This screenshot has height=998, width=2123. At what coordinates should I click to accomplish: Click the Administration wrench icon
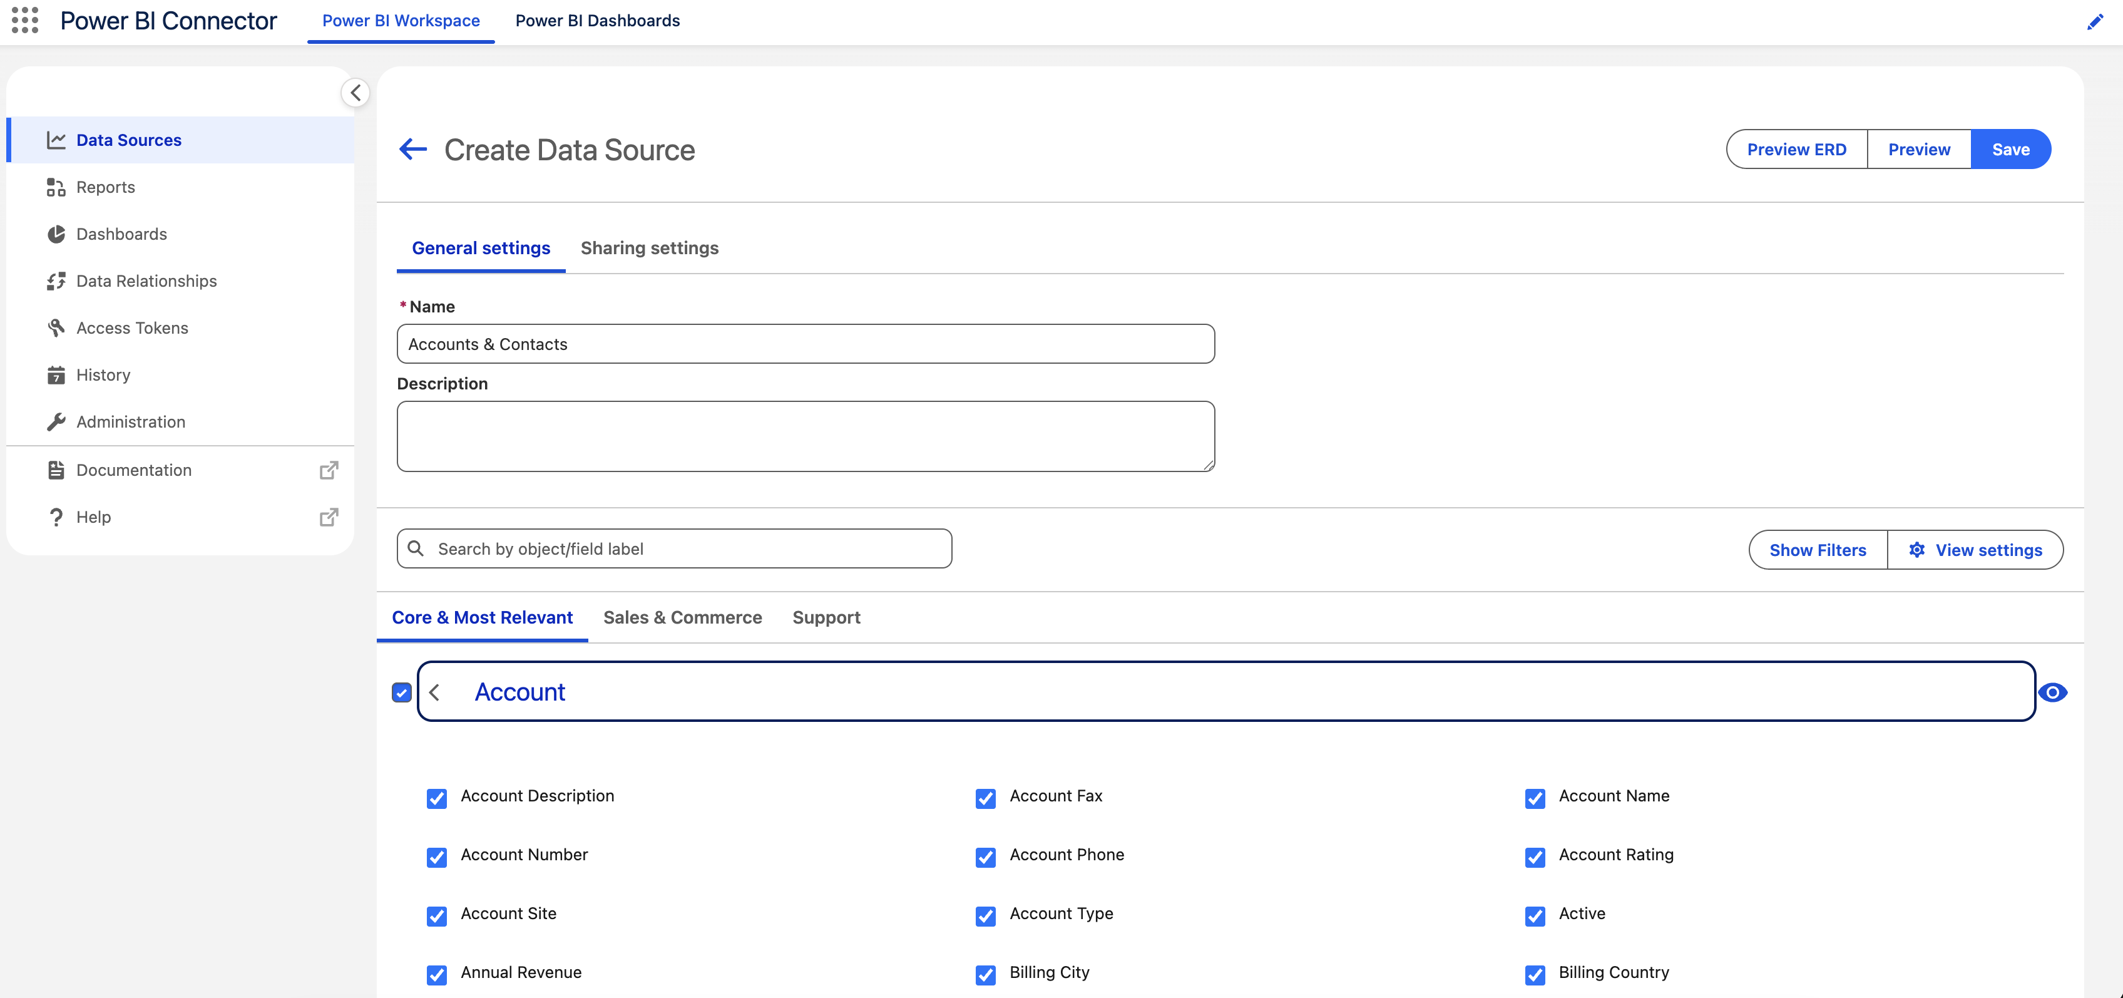(x=56, y=422)
